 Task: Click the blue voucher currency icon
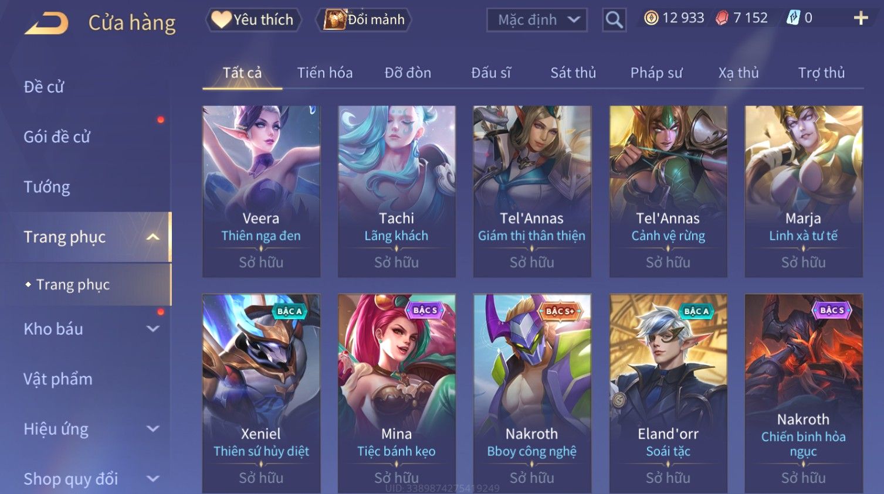(793, 18)
